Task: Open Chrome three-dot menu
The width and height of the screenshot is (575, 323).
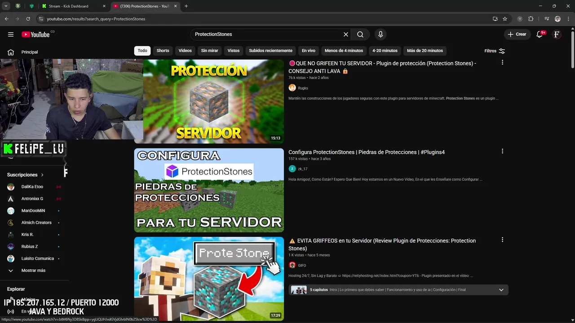Action: 567,19
